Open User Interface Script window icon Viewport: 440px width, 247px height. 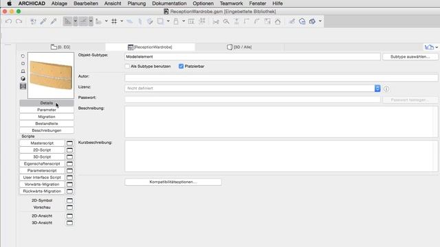coord(69,178)
